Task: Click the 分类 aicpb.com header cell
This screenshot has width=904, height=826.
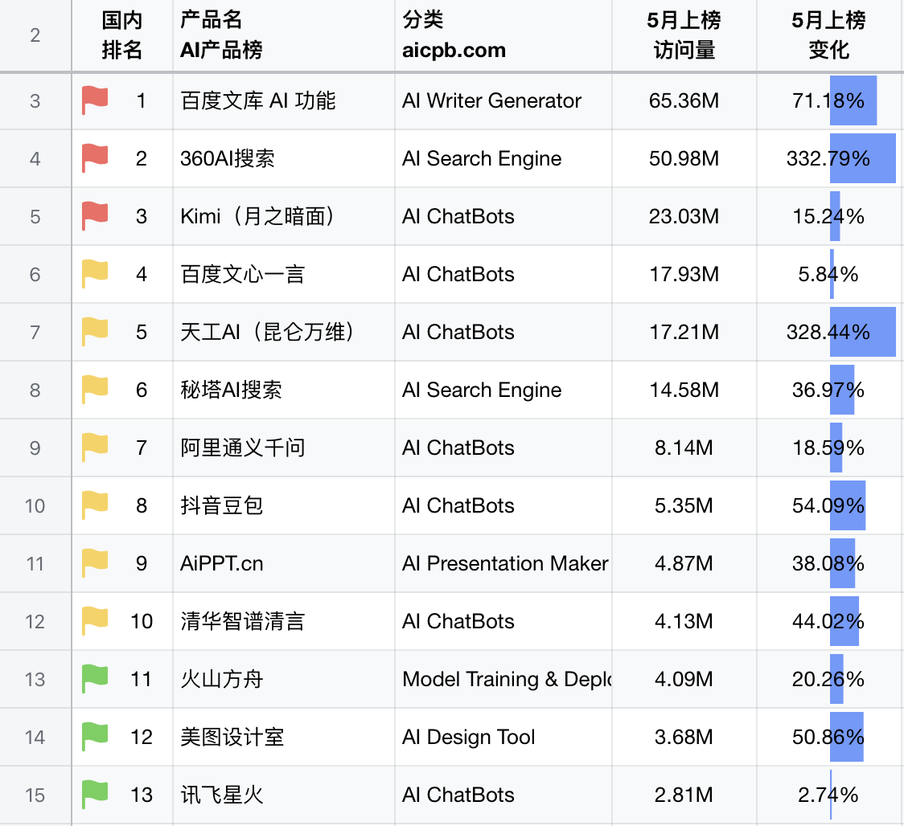Action: pyautogui.click(x=503, y=35)
